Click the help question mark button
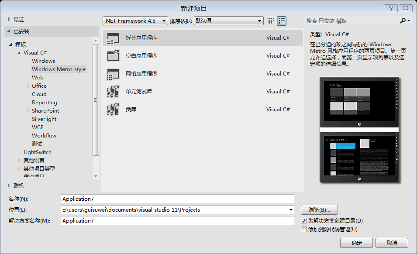 391,8
